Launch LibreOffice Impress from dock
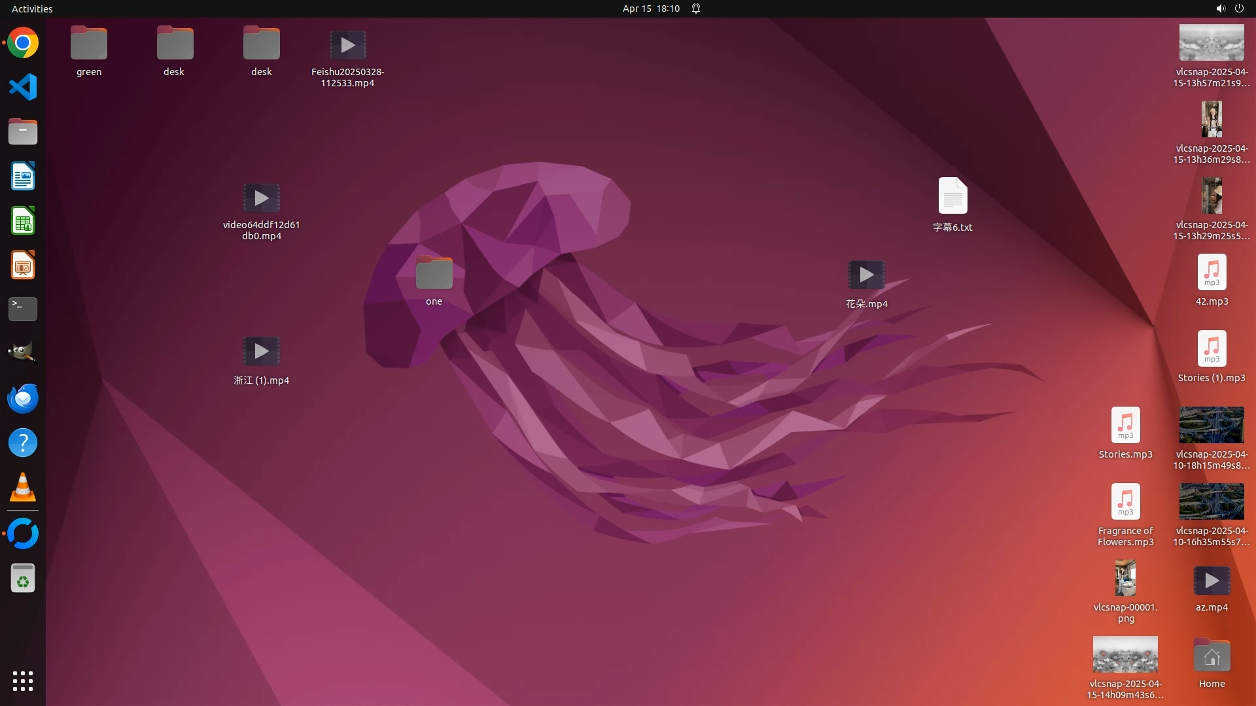This screenshot has width=1256, height=706. tap(23, 265)
